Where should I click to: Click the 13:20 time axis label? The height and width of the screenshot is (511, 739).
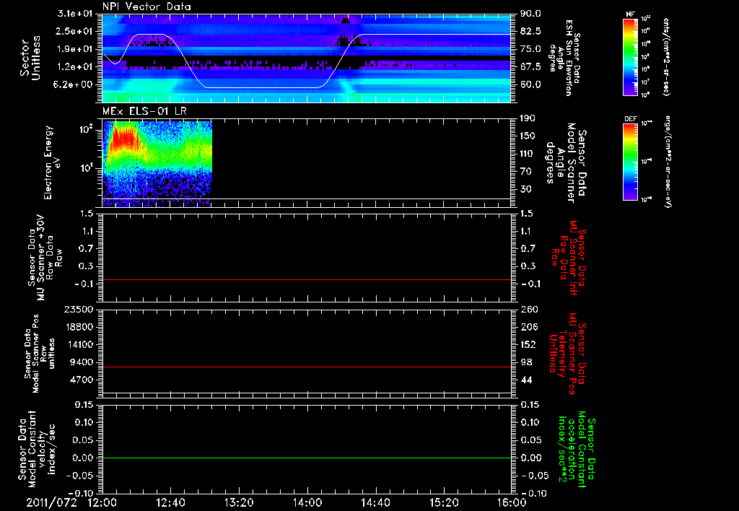coord(239,502)
